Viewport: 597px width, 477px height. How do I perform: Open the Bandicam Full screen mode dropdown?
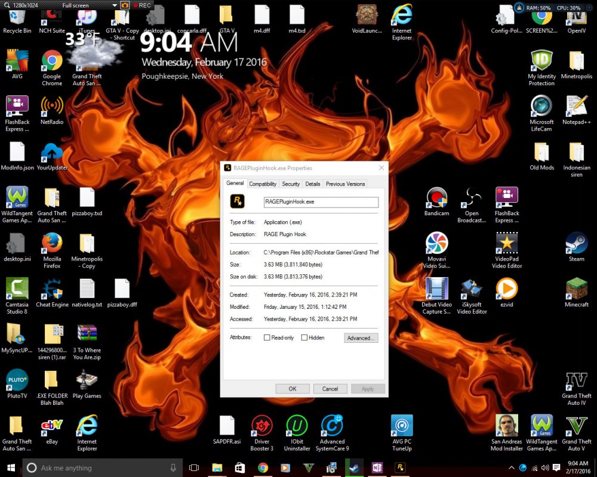pos(115,5)
